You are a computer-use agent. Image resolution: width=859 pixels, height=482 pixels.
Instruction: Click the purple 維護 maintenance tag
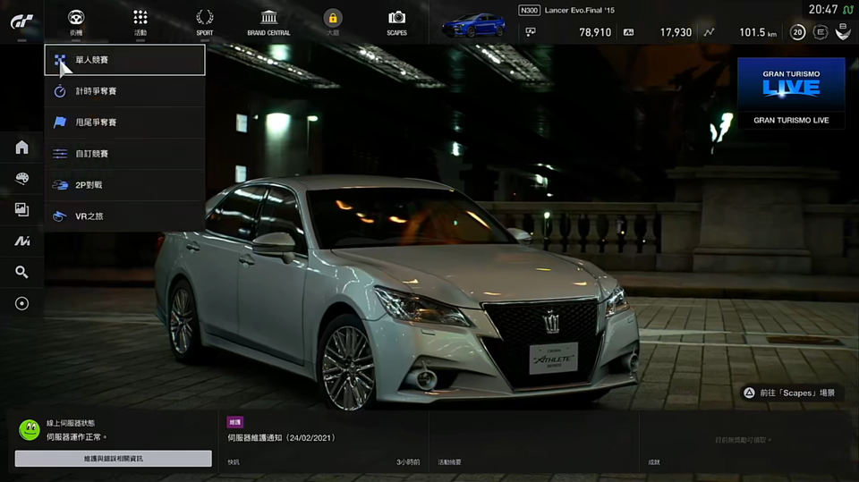click(235, 422)
